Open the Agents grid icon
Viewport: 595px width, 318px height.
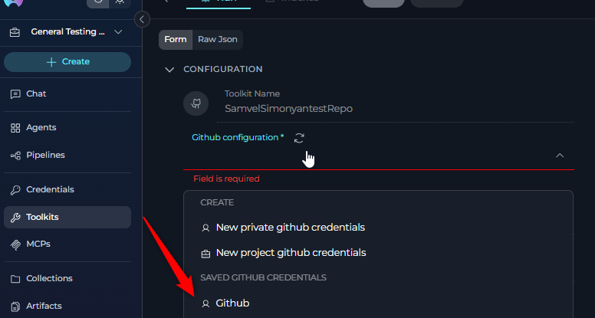click(x=15, y=128)
